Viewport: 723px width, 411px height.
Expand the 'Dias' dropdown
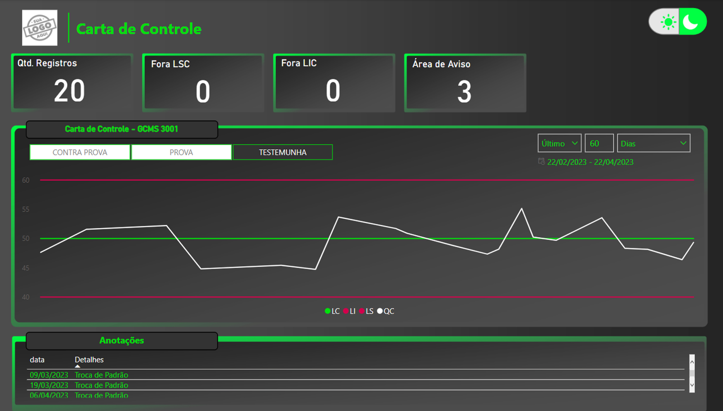pos(653,143)
